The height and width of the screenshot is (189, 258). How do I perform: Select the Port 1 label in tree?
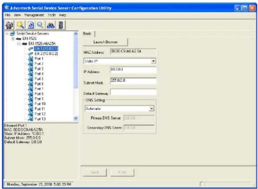[x=39, y=59]
